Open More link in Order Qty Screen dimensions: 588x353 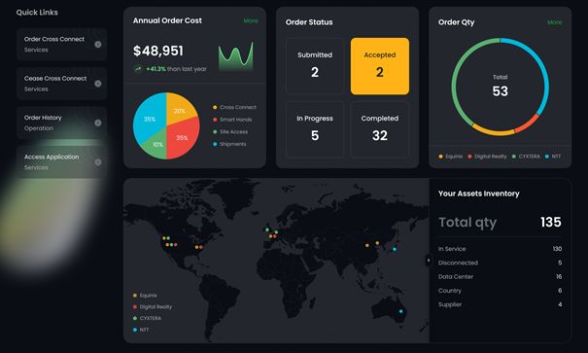[554, 22]
